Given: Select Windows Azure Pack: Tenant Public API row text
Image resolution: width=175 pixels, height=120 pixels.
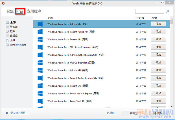Looking at the screenshot, I should (x=71, y=32).
